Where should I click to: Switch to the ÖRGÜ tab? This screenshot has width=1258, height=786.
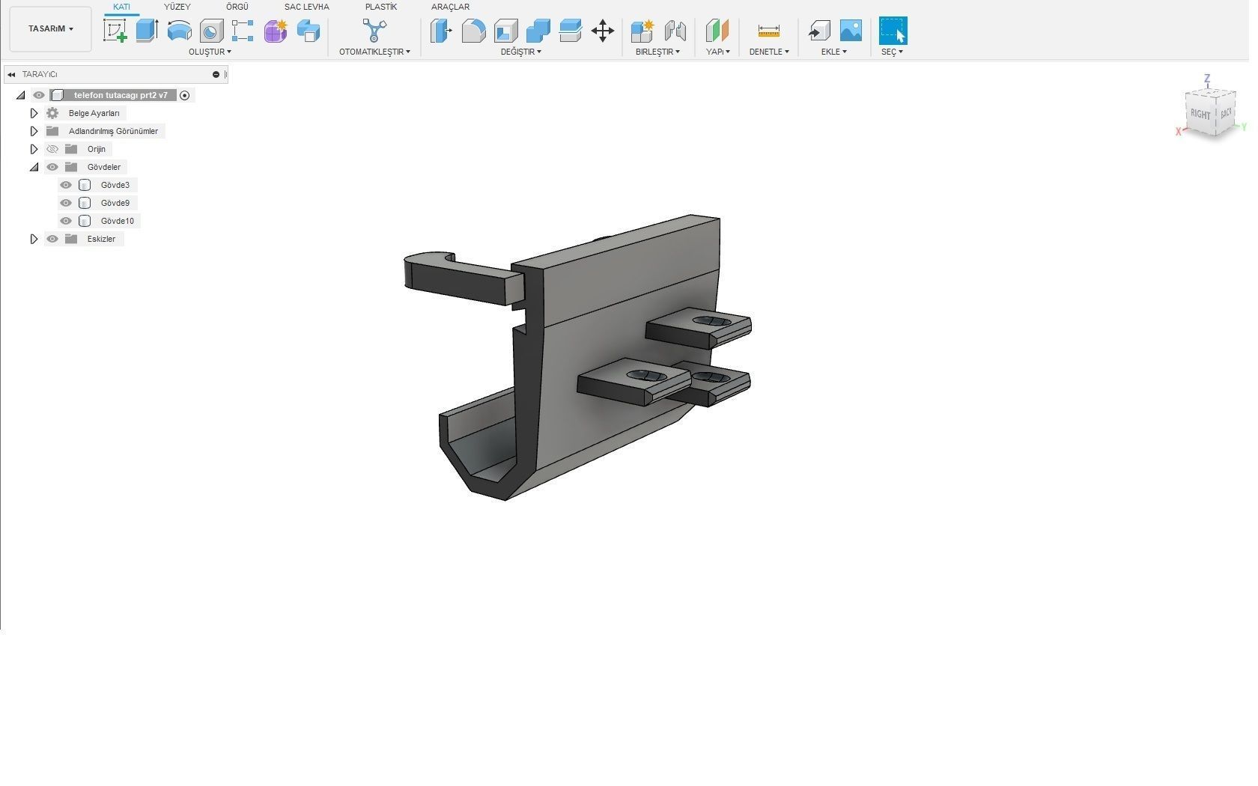(237, 7)
